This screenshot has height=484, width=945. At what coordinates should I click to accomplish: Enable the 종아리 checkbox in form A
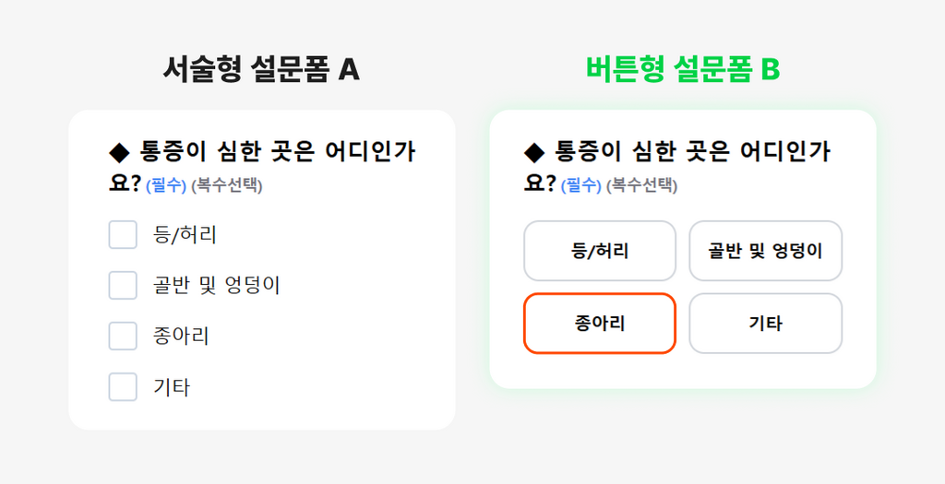pos(123,336)
